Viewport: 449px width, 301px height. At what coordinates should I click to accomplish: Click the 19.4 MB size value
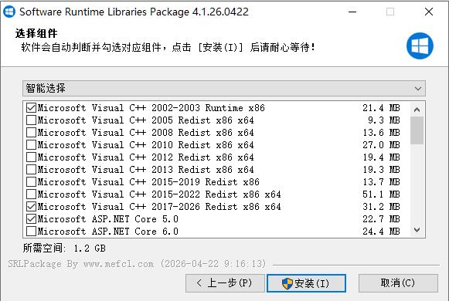coord(381,157)
